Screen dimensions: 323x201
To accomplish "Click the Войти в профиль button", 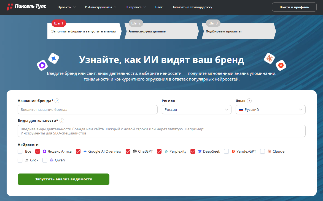I will click(x=294, y=7).
